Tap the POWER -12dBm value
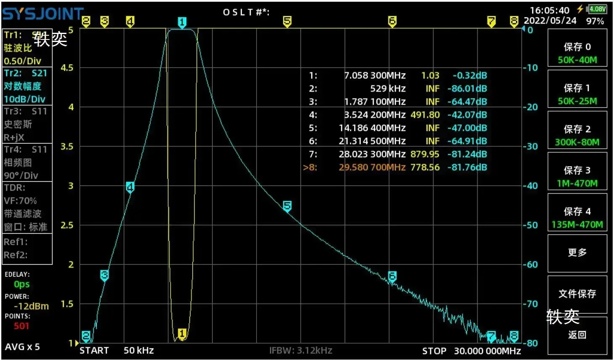Screen dimensions: 614x360 coord(31,306)
